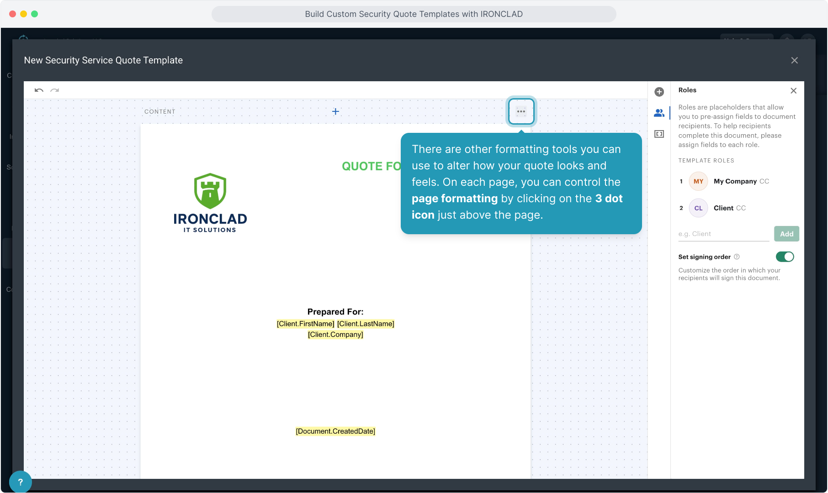The image size is (828, 493).
Task: Click the QUOTE FOR green heading
Action: pyautogui.click(x=372, y=166)
